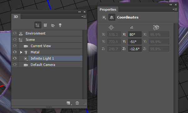Add new object to 3D scene
188x113 pixels.
(68, 103)
